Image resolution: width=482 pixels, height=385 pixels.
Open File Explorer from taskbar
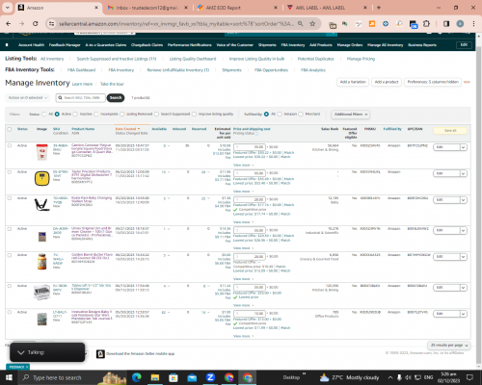(155, 377)
